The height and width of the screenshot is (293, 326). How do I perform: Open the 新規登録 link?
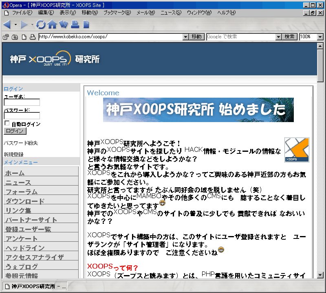(13, 154)
